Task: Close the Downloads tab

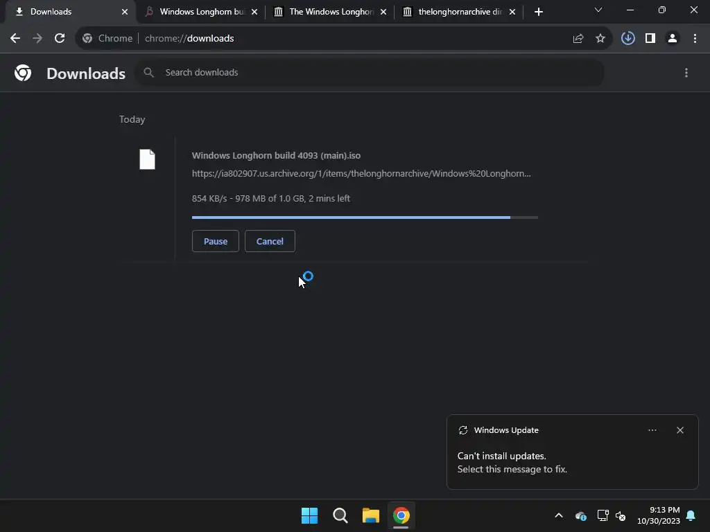Action: pyautogui.click(x=125, y=12)
